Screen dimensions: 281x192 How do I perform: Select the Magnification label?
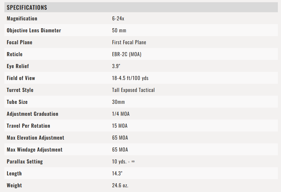tap(22, 19)
